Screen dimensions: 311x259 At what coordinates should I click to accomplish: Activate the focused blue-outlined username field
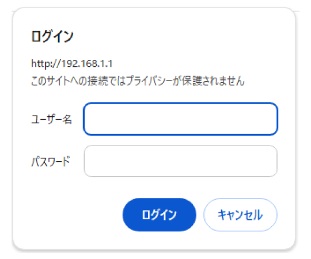point(180,119)
